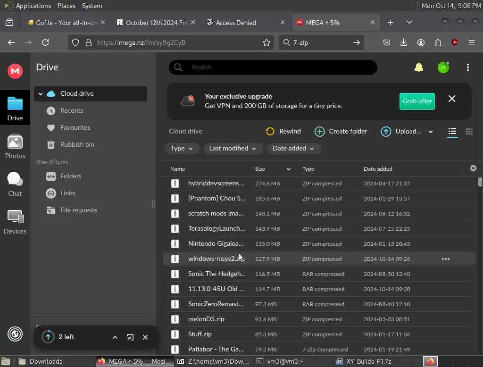The height and width of the screenshot is (367, 483).
Task: Open Firefox extensions puzzle icon
Action: coord(438,42)
